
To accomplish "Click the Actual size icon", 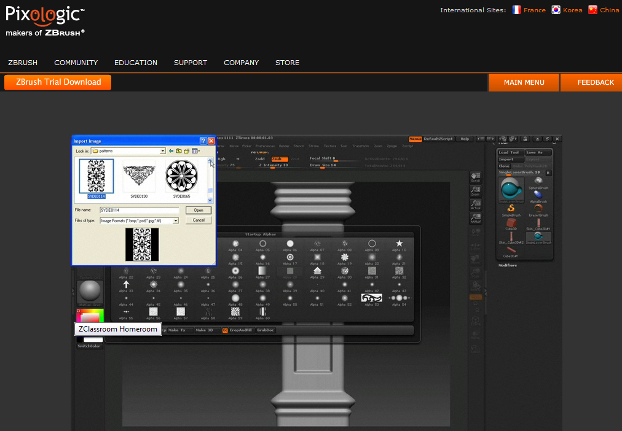I will coord(475,204).
